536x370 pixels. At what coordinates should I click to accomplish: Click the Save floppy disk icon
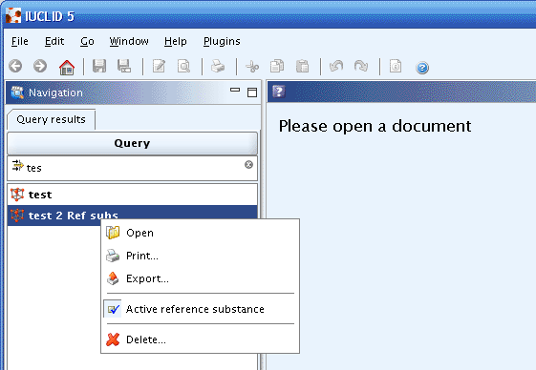pos(99,66)
